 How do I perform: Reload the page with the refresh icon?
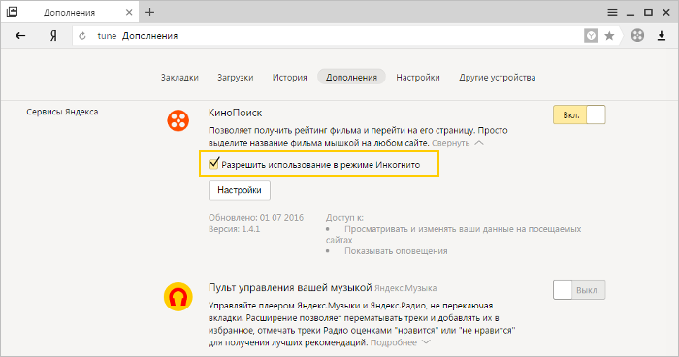pos(82,36)
